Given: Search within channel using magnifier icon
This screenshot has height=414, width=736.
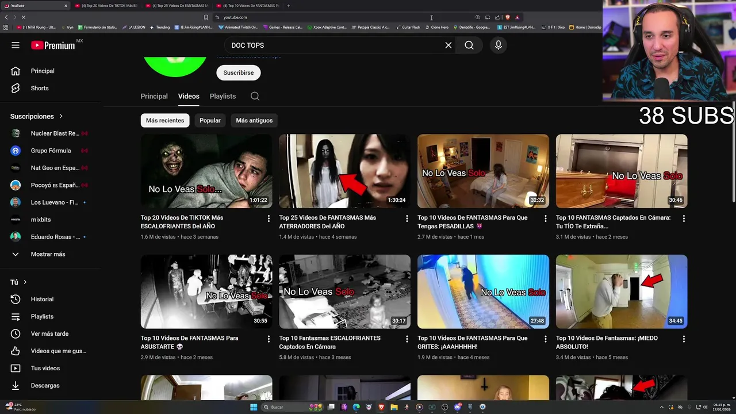Looking at the screenshot, I should pyautogui.click(x=255, y=96).
